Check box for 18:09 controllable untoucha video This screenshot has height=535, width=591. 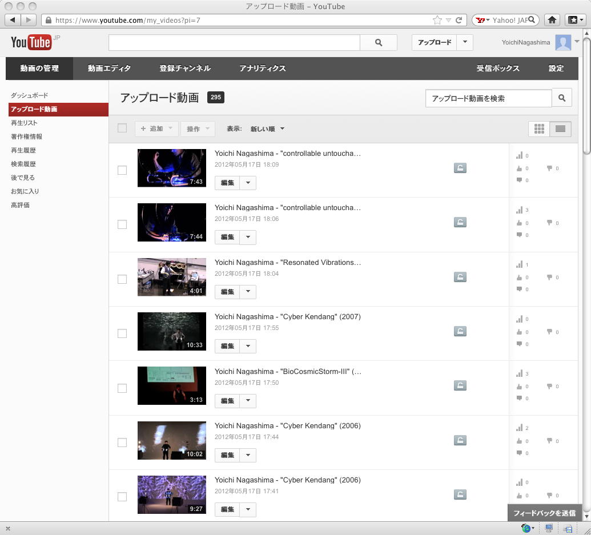[x=122, y=170]
